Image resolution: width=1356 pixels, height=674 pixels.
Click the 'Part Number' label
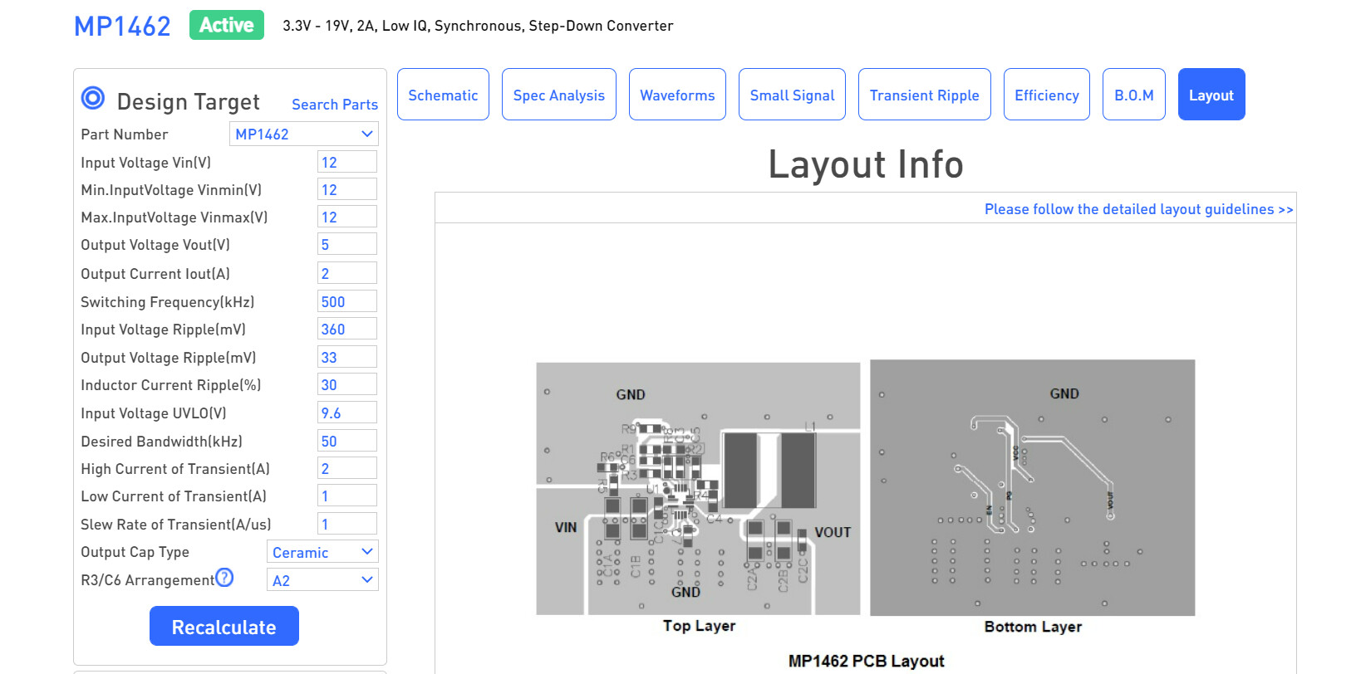[124, 134]
